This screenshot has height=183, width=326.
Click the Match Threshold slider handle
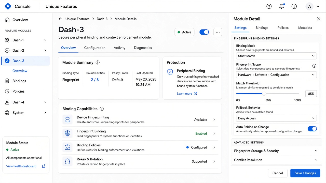click(264, 94)
